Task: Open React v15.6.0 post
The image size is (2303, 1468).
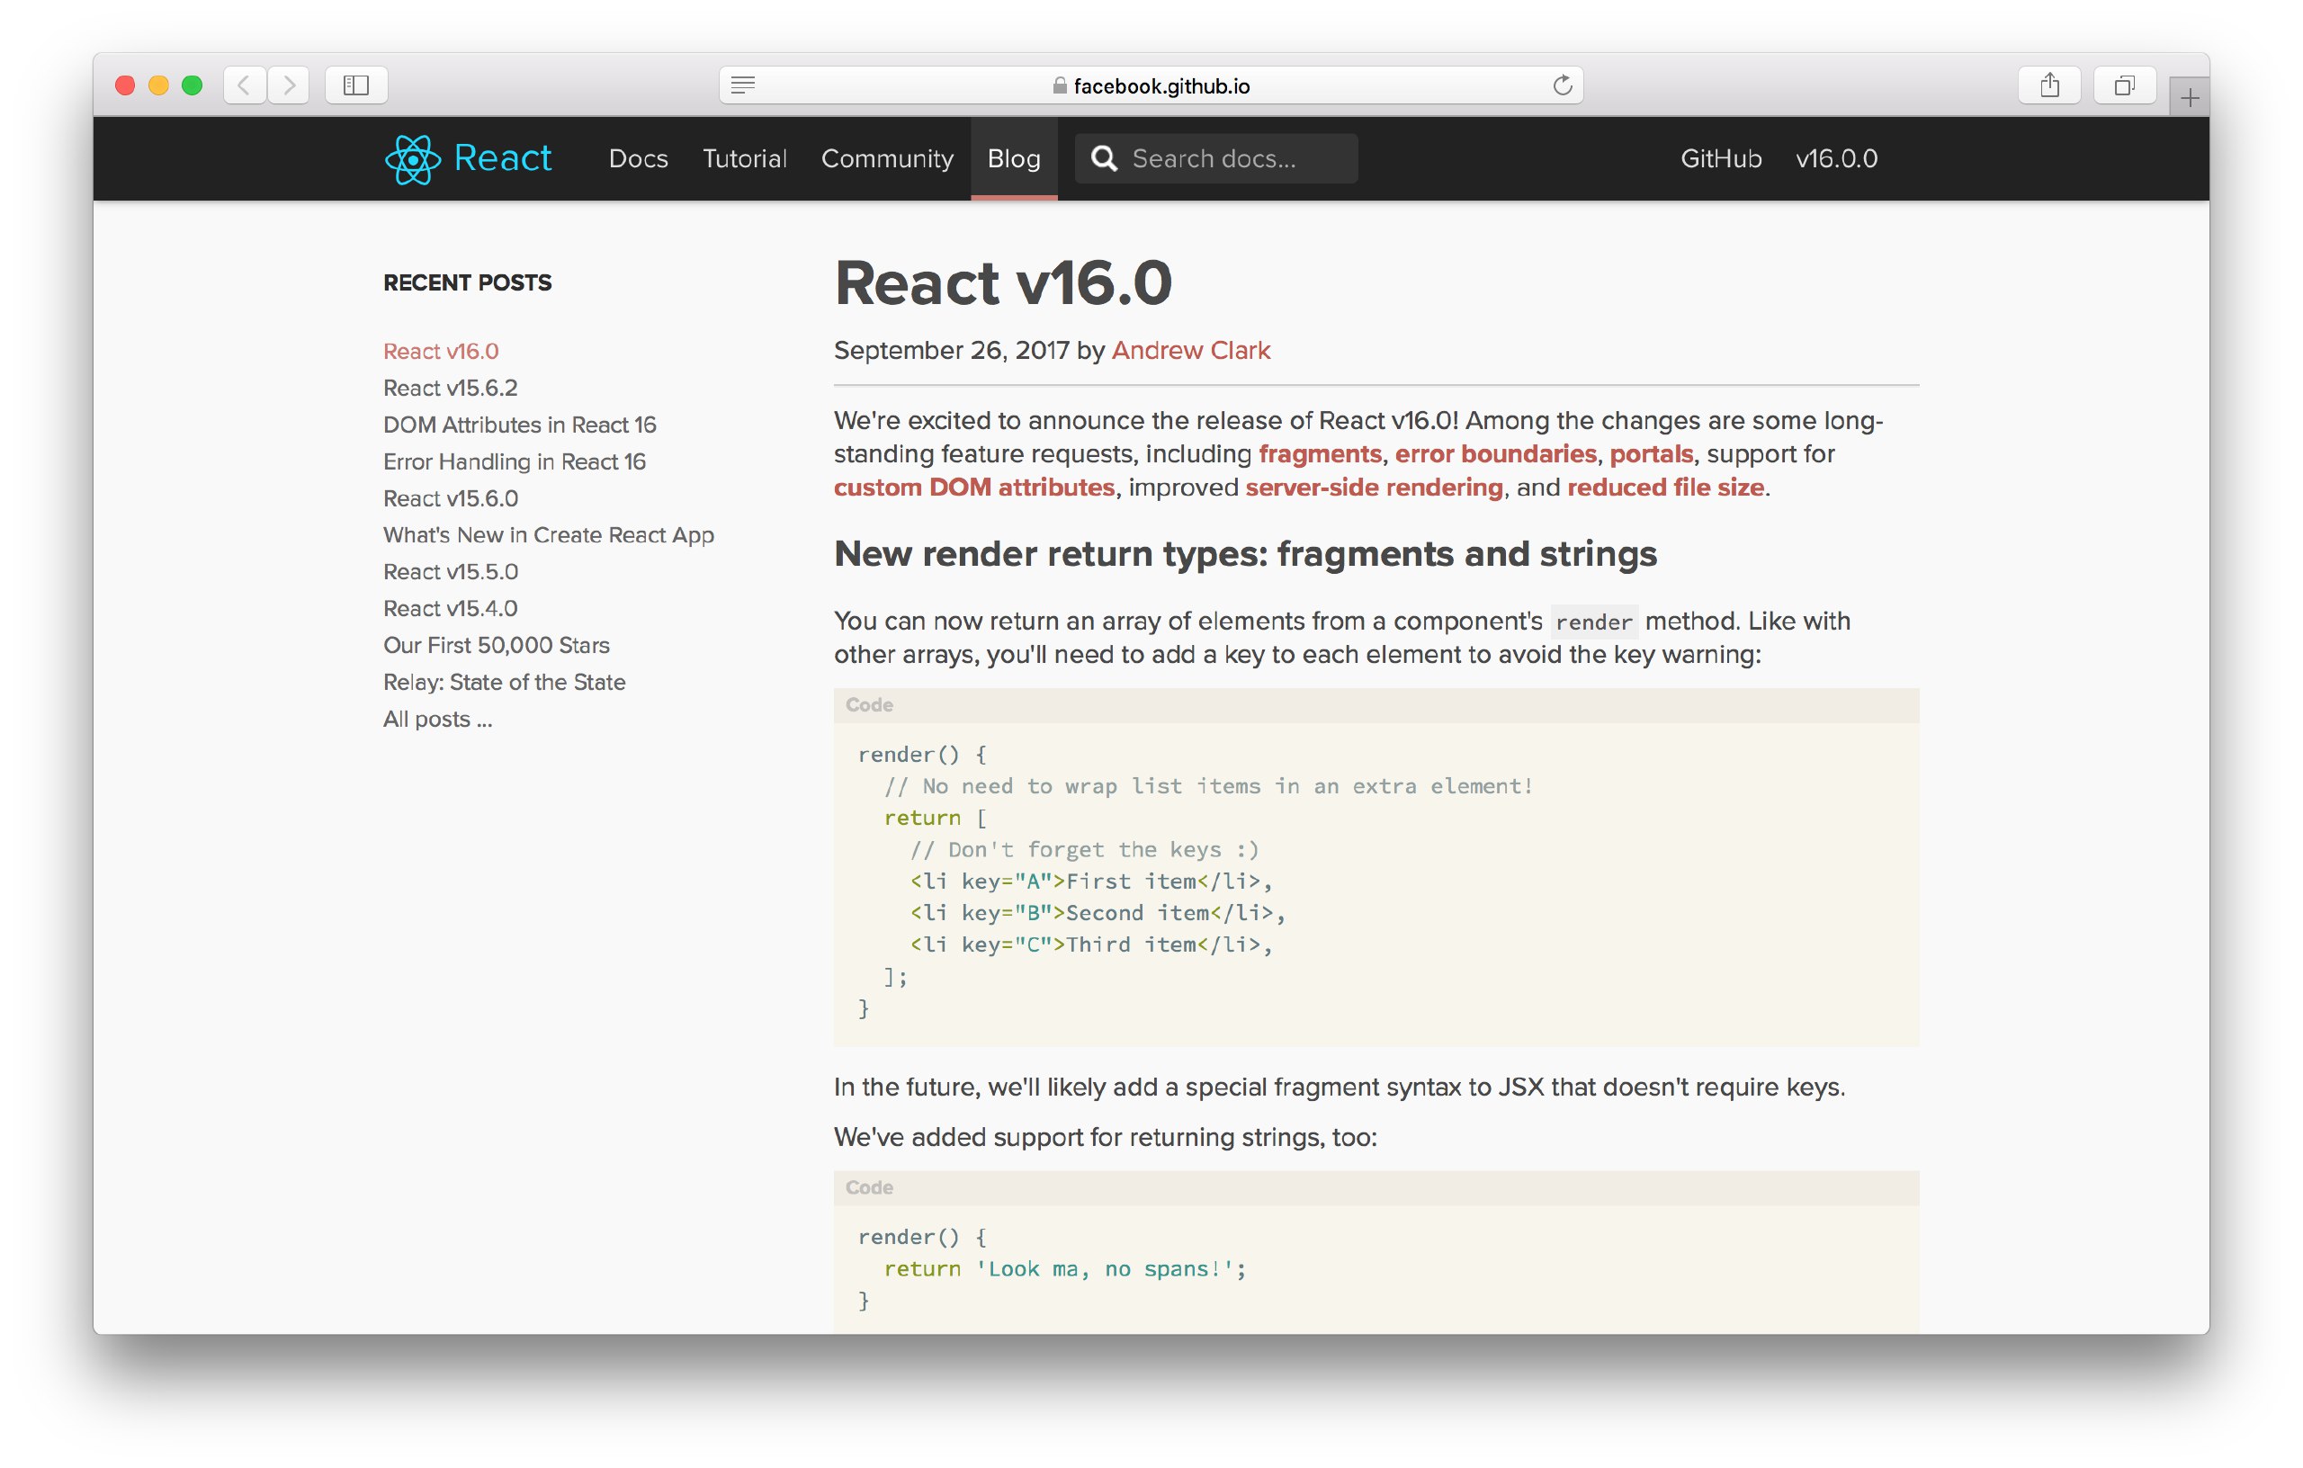Action: (x=451, y=498)
